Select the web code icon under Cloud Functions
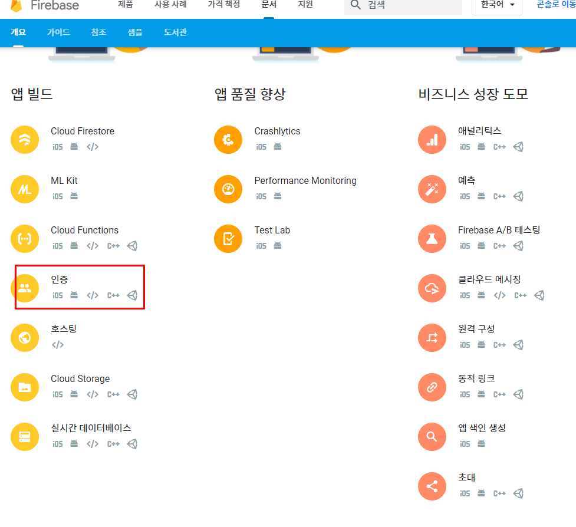The height and width of the screenshot is (527, 576). 93,246
